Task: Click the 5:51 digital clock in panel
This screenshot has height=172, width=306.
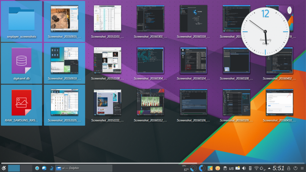Action: click(x=278, y=168)
